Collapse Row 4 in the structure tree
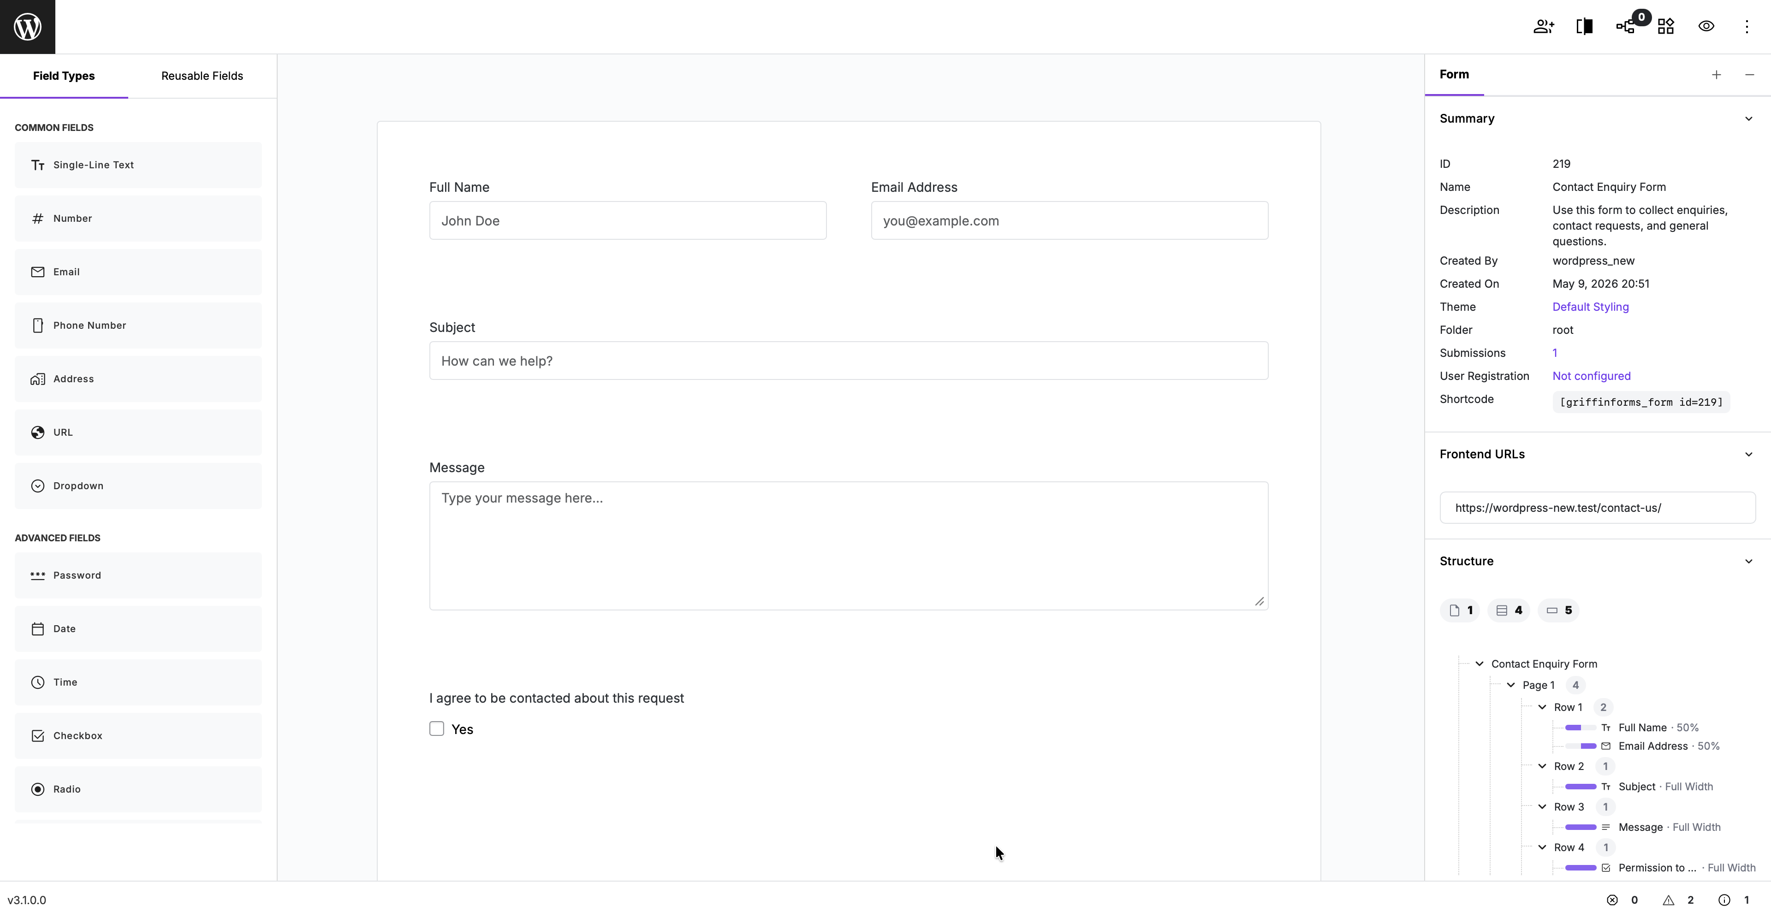The height and width of the screenshot is (912, 1771). [x=1543, y=847]
